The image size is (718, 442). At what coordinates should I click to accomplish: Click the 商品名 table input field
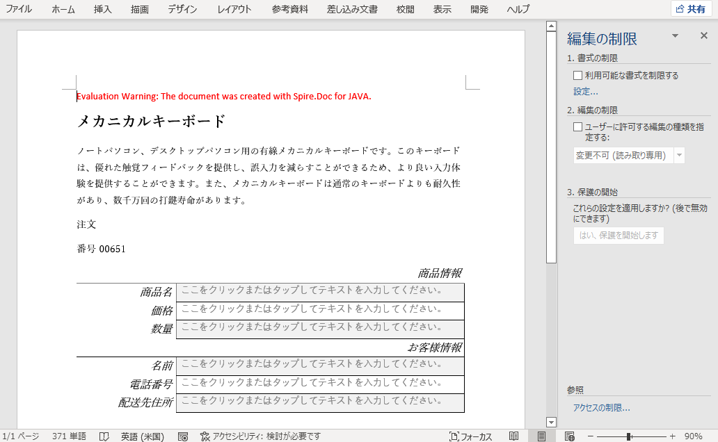[320, 292]
